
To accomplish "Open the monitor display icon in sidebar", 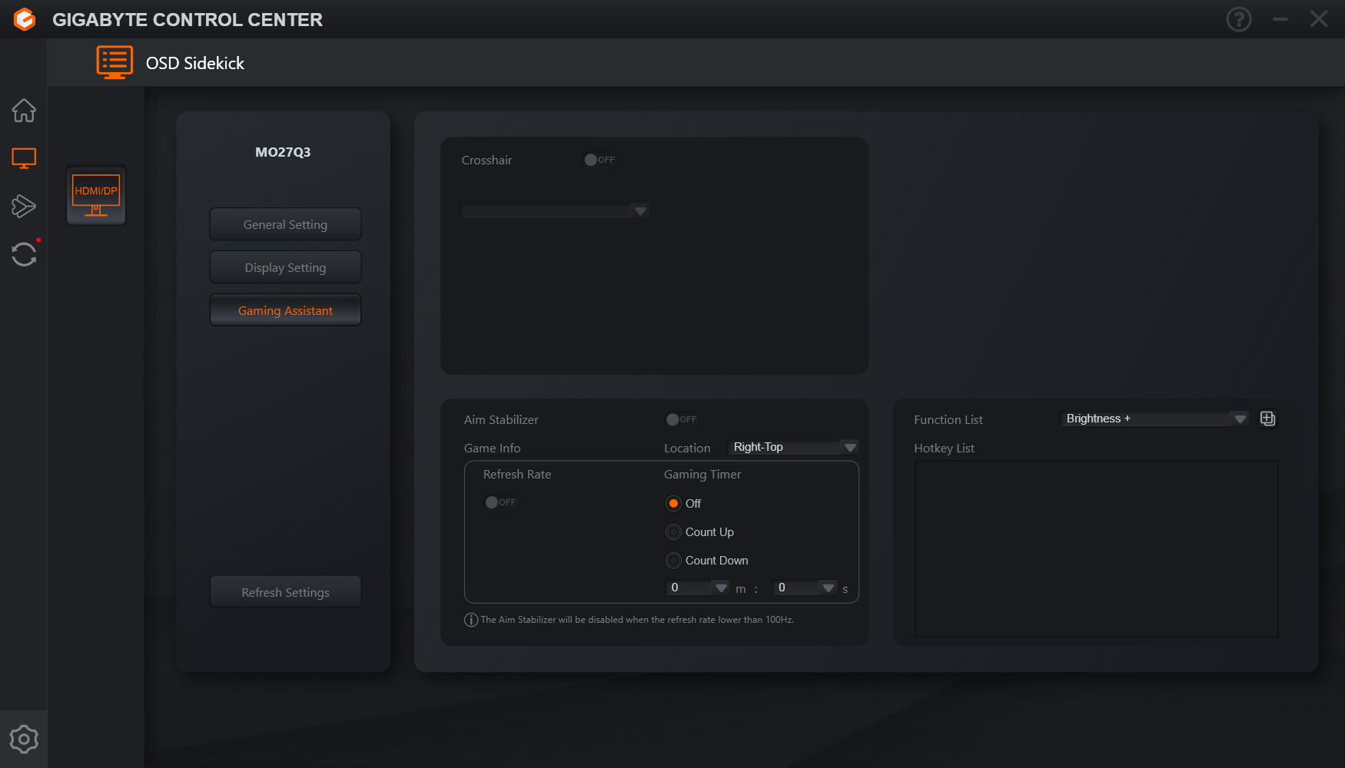I will point(24,158).
